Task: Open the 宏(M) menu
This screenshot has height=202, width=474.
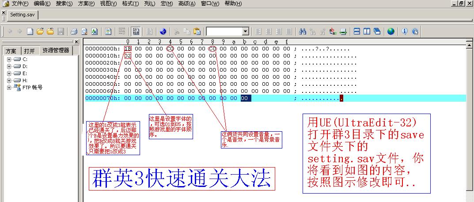Action: coord(167,4)
